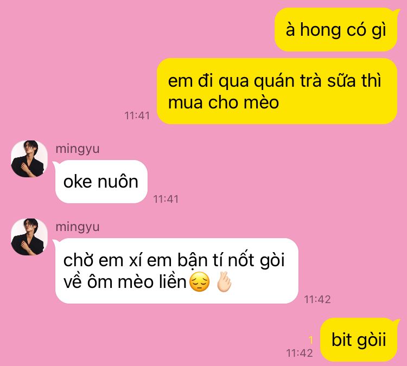Tap mingyu's avatar beside 'oke nuôn'
The width and height of the screenshot is (407, 366).
[x=29, y=159]
